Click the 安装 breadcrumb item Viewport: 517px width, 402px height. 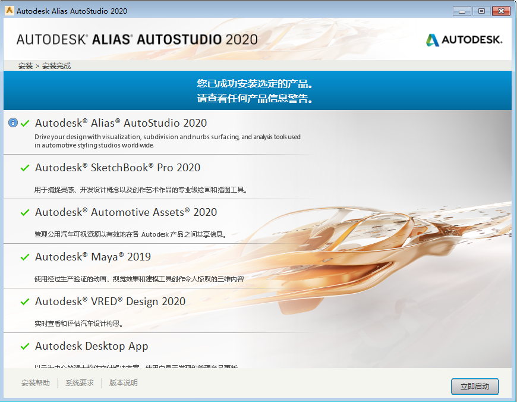[x=26, y=66]
